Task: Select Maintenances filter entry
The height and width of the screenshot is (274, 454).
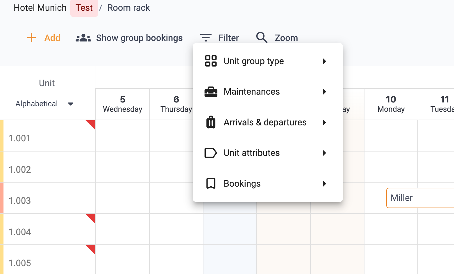Action: click(268, 92)
